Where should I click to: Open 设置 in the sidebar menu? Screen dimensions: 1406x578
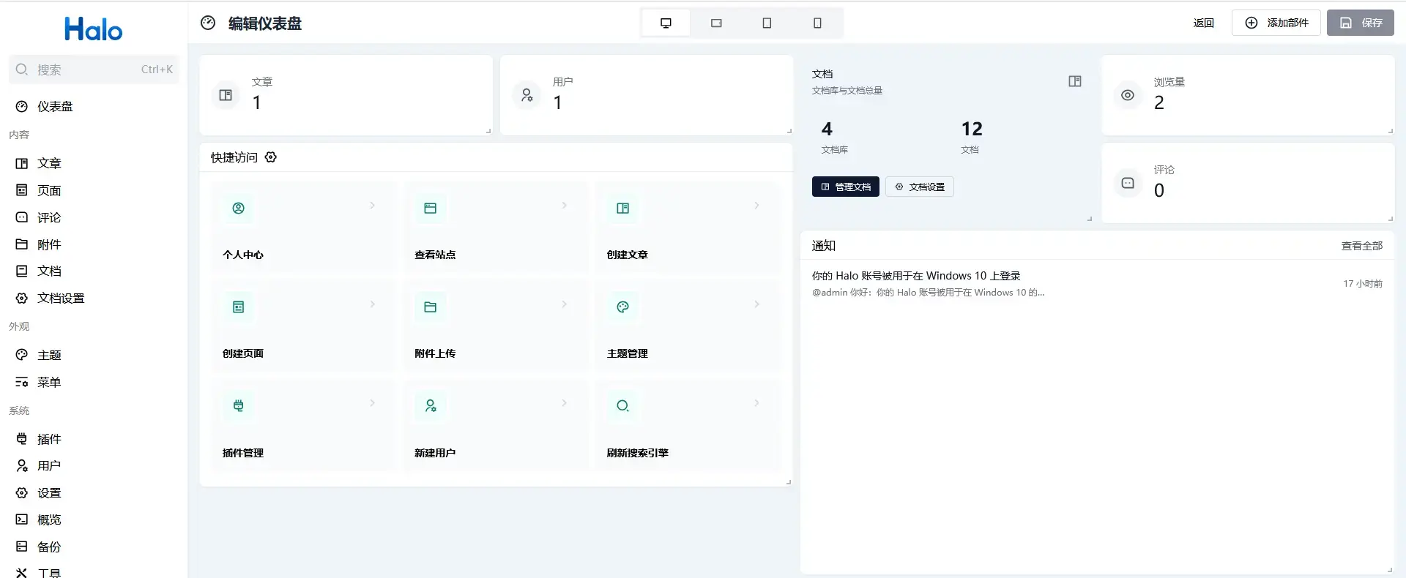coord(94,492)
